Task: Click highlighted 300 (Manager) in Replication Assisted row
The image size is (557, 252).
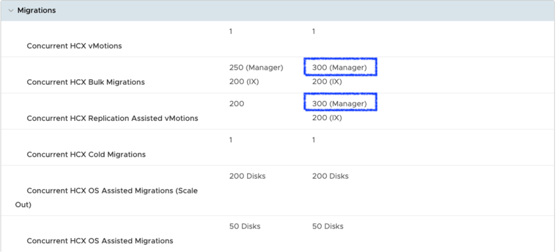Action: click(340, 103)
